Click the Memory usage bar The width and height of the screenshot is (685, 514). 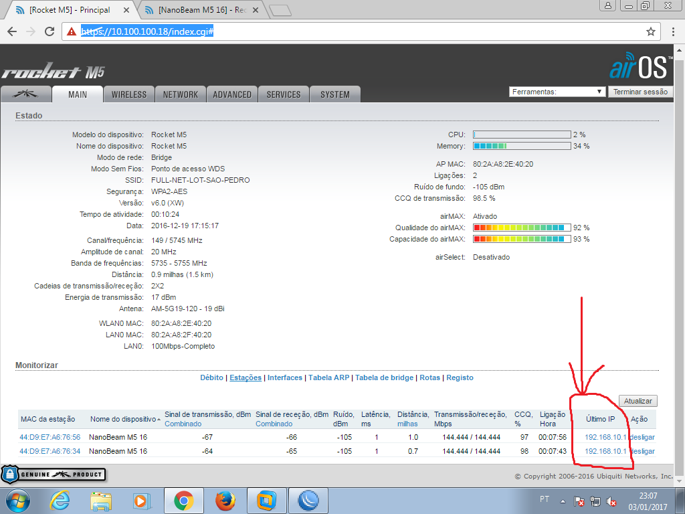click(x=522, y=146)
